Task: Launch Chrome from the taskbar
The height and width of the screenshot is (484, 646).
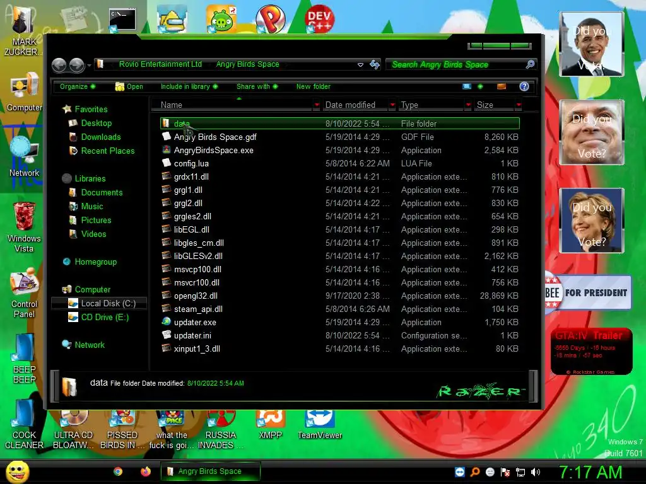Action: click(118, 471)
